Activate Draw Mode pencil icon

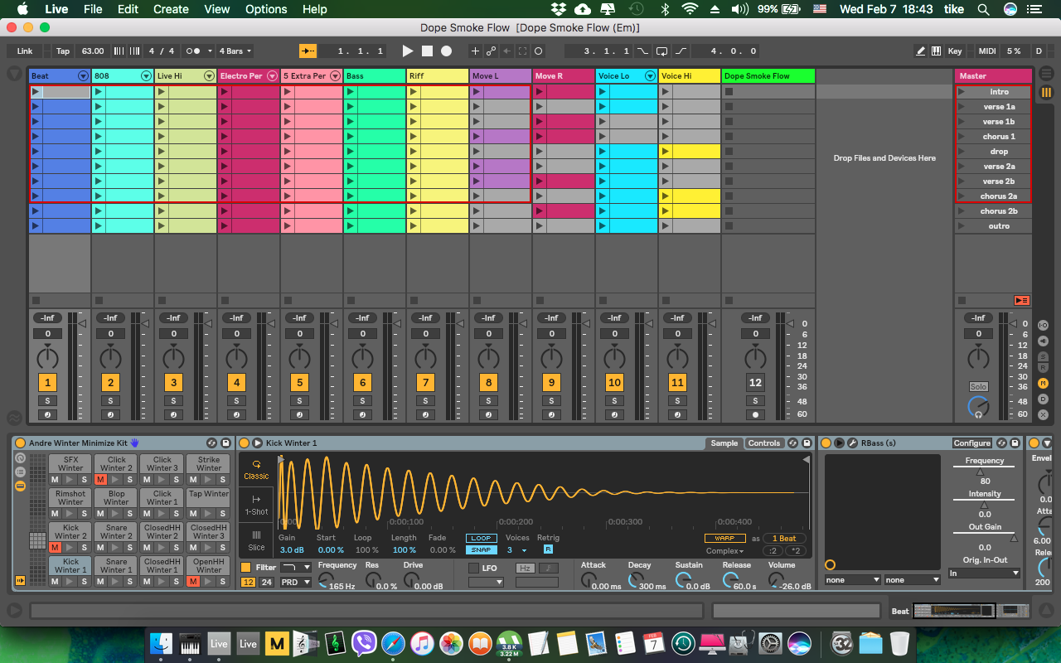pyautogui.click(x=921, y=51)
